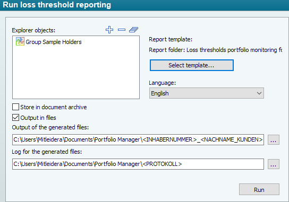Image resolution: width=289 pixels, height=202 pixels.
Task: Browse for the log file location
Action: pos(274,164)
